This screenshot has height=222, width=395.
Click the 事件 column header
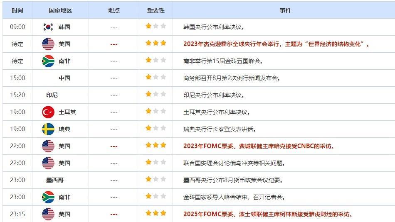[x=285, y=10]
